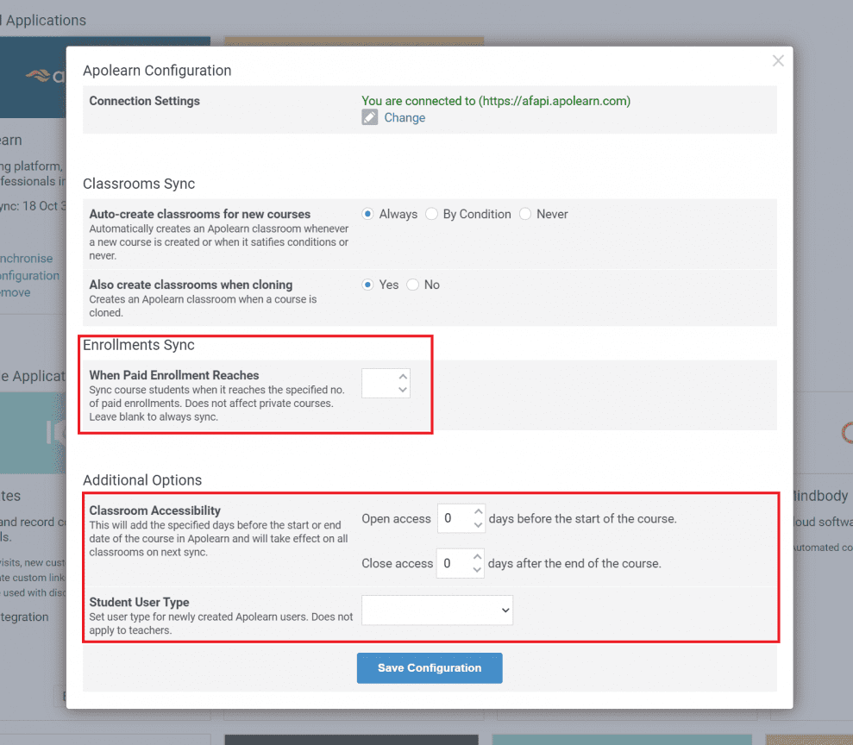Select Always for auto-create classrooms
This screenshot has height=745, width=853.
[368, 214]
